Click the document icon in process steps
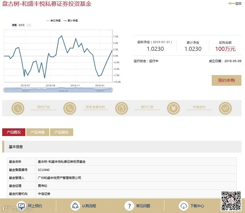Image resolution: width=245 pixels, height=213 pixels. [122, 108]
